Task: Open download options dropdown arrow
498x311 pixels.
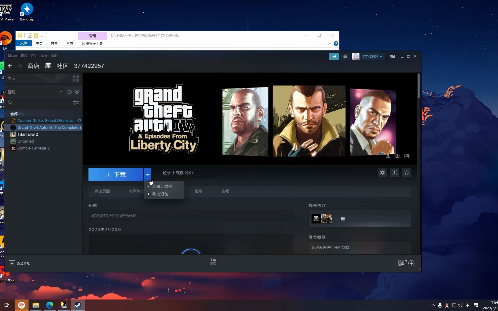Action: pyautogui.click(x=148, y=175)
